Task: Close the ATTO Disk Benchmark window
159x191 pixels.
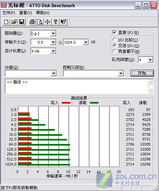Action: click(154, 5)
